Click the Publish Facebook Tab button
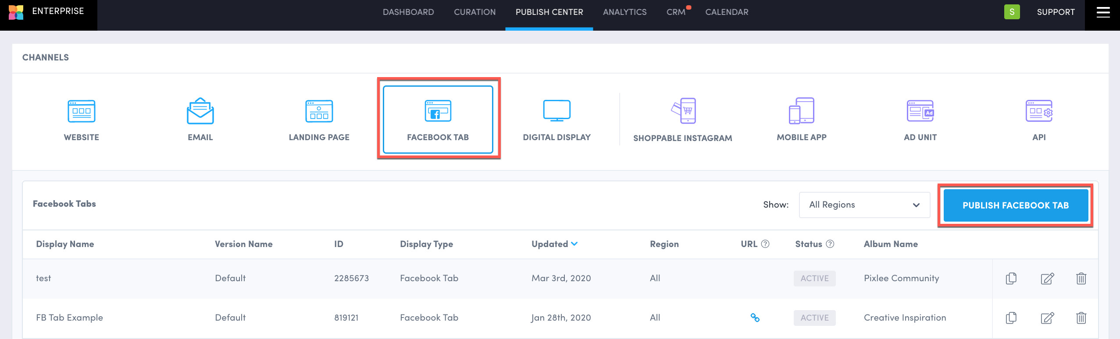Viewport: 1120px width, 339px height. [1015, 205]
